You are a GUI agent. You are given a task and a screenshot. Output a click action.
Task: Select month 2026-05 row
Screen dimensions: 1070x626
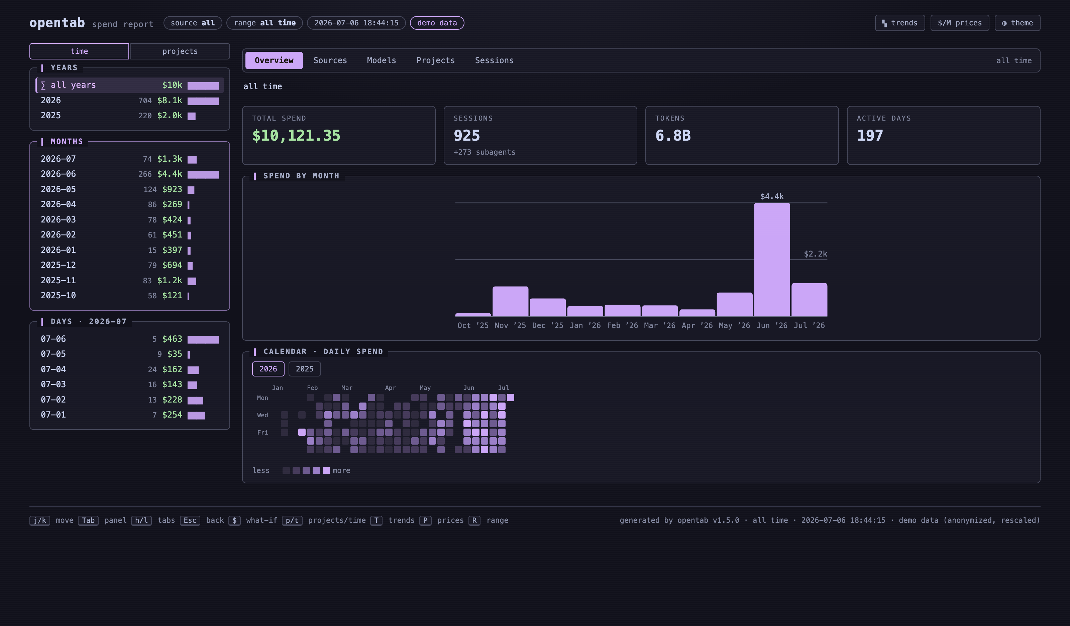pyautogui.click(x=129, y=190)
